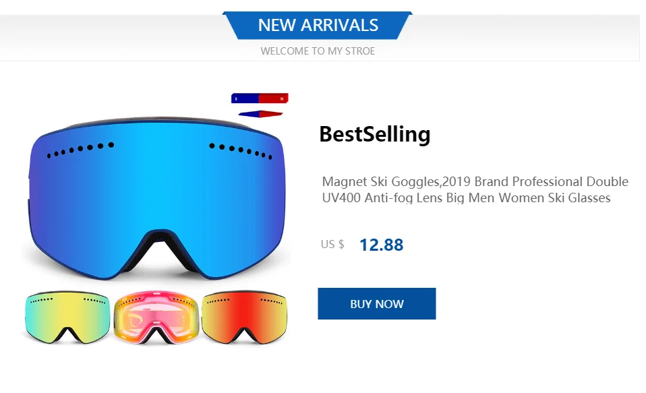Select the red-orange goggles thumbnail
Screen dimensions: 646x393
(x=244, y=318)
